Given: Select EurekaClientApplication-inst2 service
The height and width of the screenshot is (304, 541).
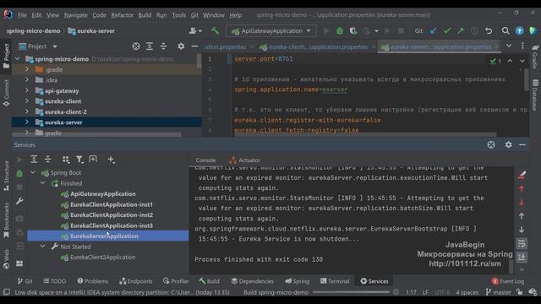Looking at the screenshot, I should click(112, 215).
